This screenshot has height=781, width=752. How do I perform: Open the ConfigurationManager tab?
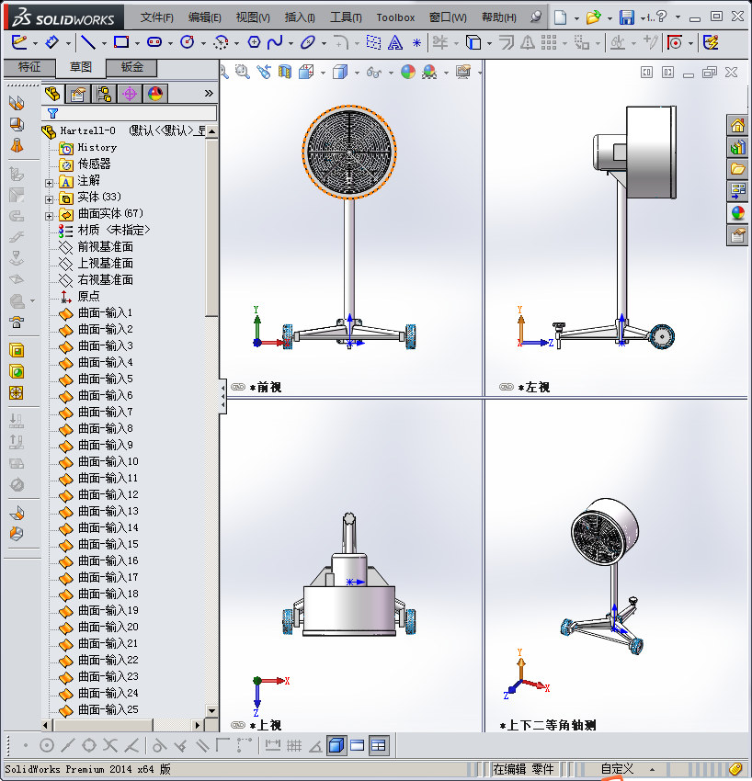tap(104, 94)
